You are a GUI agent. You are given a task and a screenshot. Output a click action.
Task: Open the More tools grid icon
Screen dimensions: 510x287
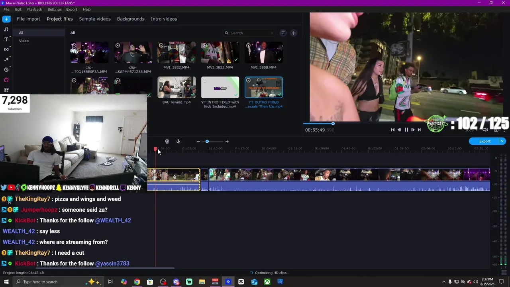coord(6,90)
